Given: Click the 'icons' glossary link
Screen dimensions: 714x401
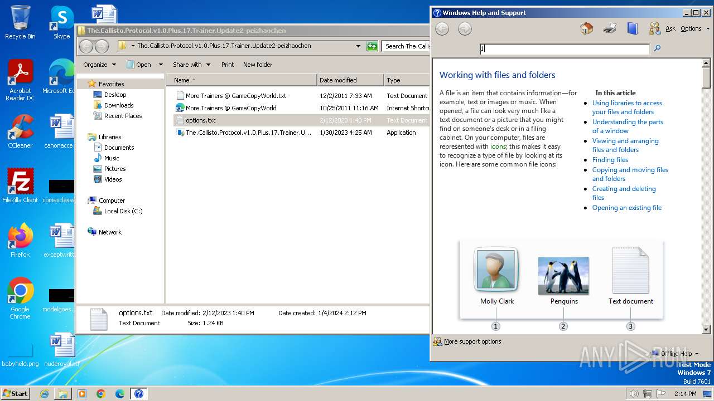Looking at the screenshot, I should coord(498,146).
